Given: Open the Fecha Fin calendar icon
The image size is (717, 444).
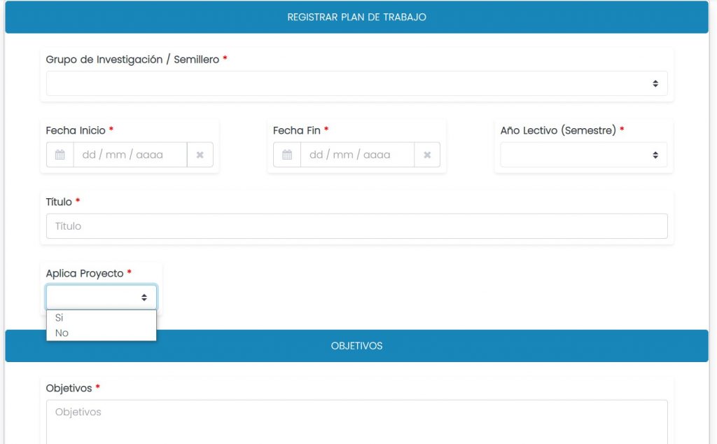Looking at the screenshot, I should (287, 155).
